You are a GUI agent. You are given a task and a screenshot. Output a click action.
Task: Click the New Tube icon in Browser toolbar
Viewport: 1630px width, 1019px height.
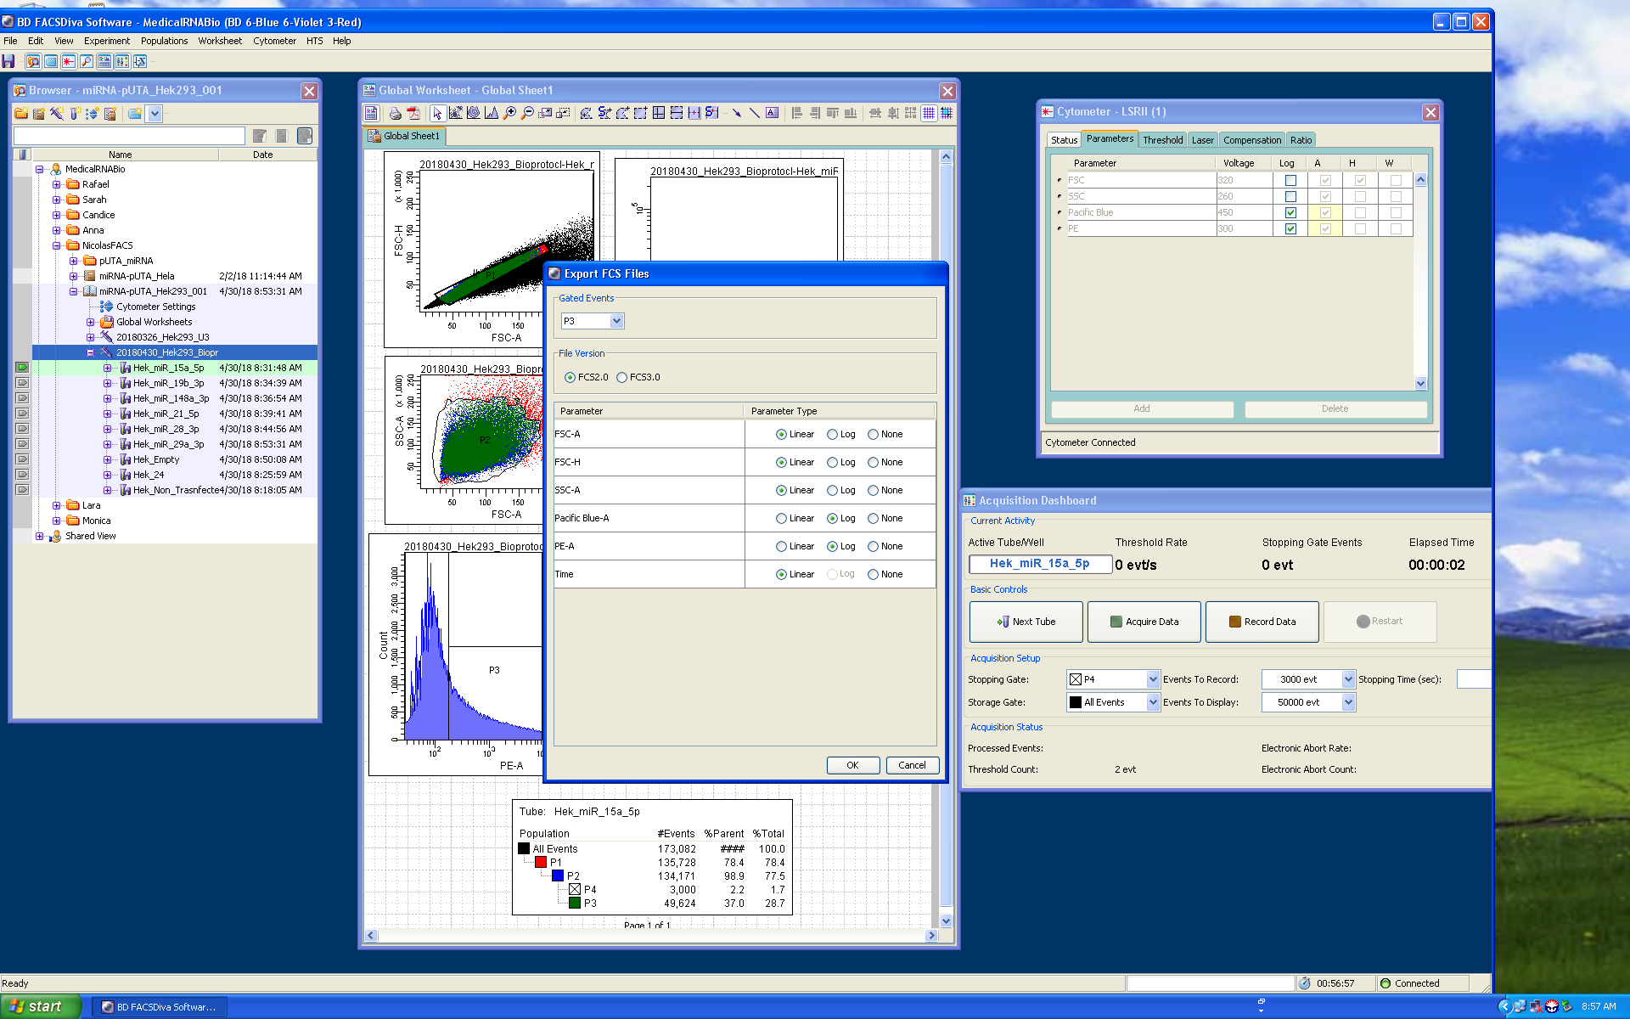(74, 113)
